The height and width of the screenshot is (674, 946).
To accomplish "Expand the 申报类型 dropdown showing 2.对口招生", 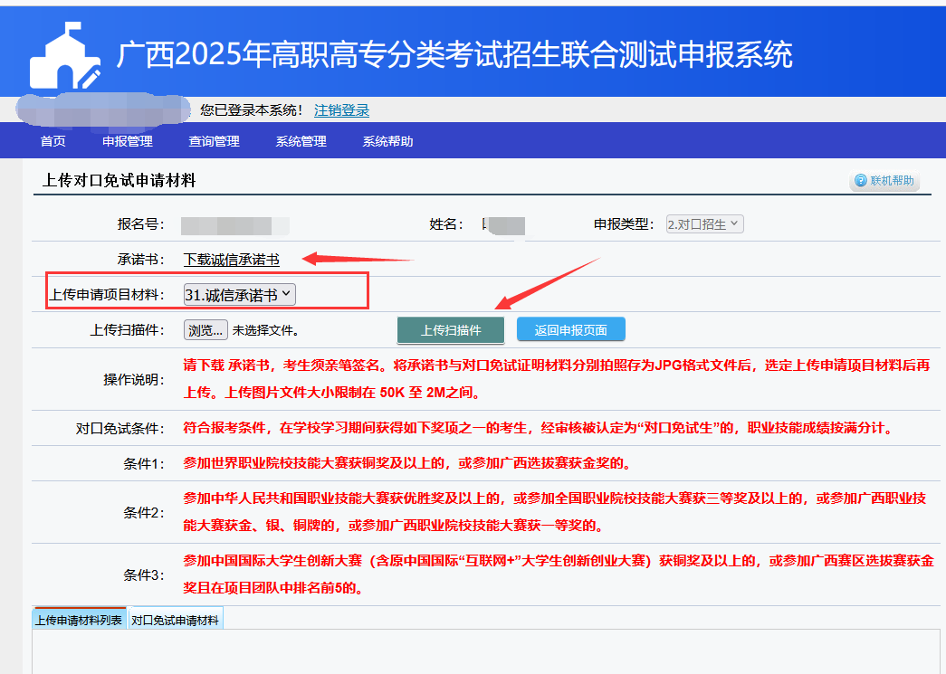I will click(x=704, y=223).
